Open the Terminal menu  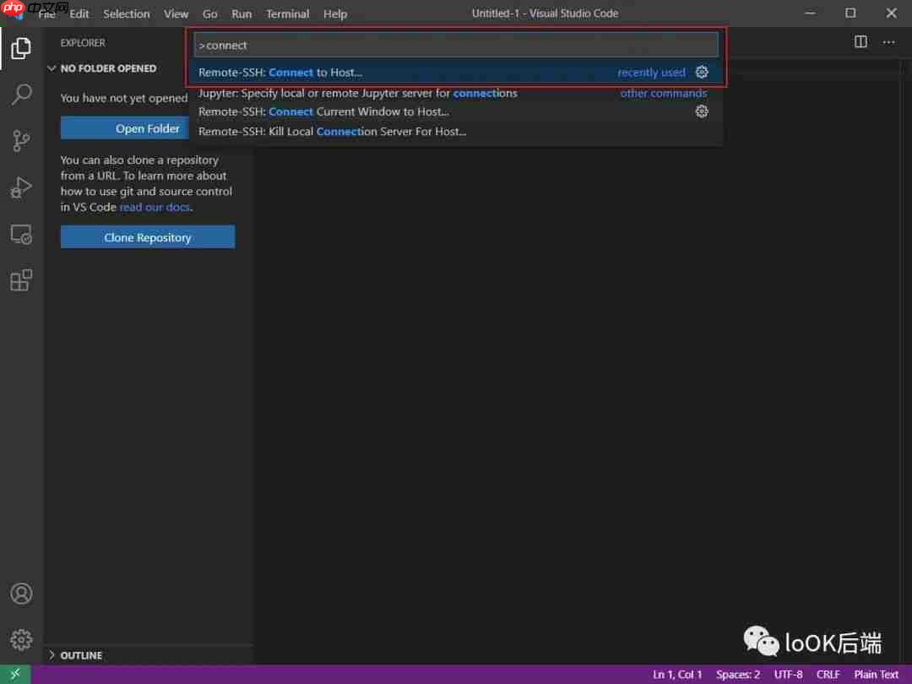pos(287,14)
